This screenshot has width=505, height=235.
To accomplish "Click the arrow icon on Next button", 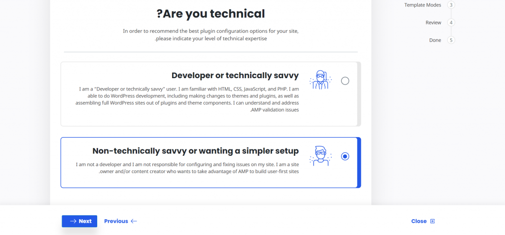I will tap(73, 221).
